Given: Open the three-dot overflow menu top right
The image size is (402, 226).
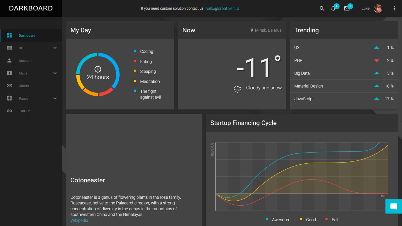Looking at the screenshot, I should point(394,8).
